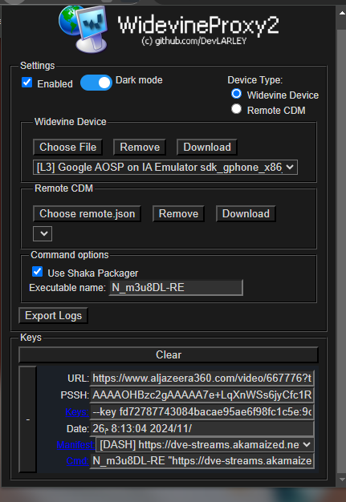Uncheck the Enabled checkbox

click(27, 83)
